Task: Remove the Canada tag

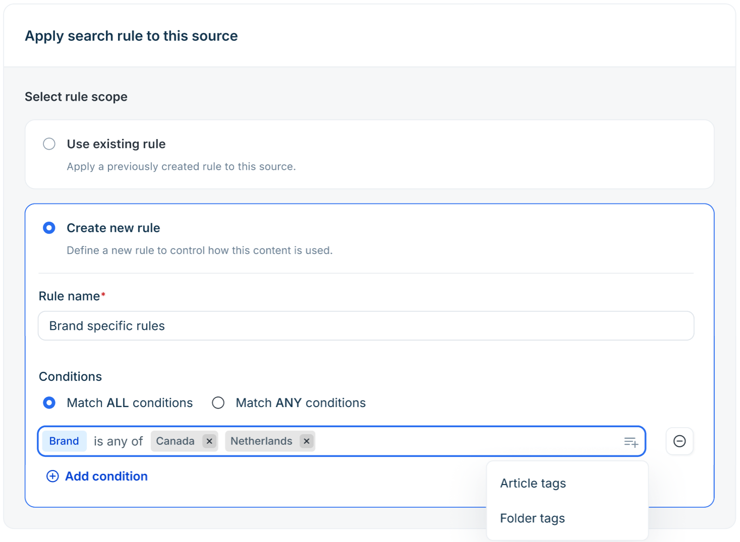Action: click(209, 441)
